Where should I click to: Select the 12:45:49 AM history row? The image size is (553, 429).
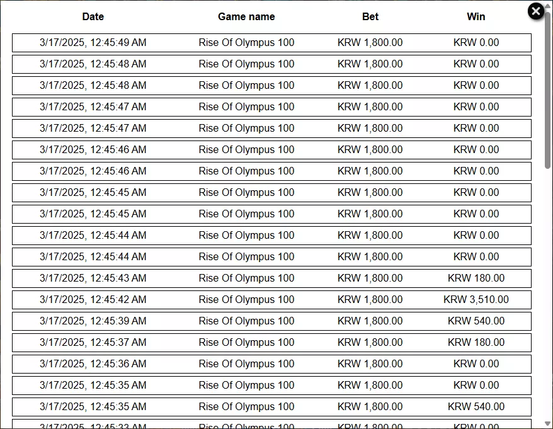pos(271,43)
